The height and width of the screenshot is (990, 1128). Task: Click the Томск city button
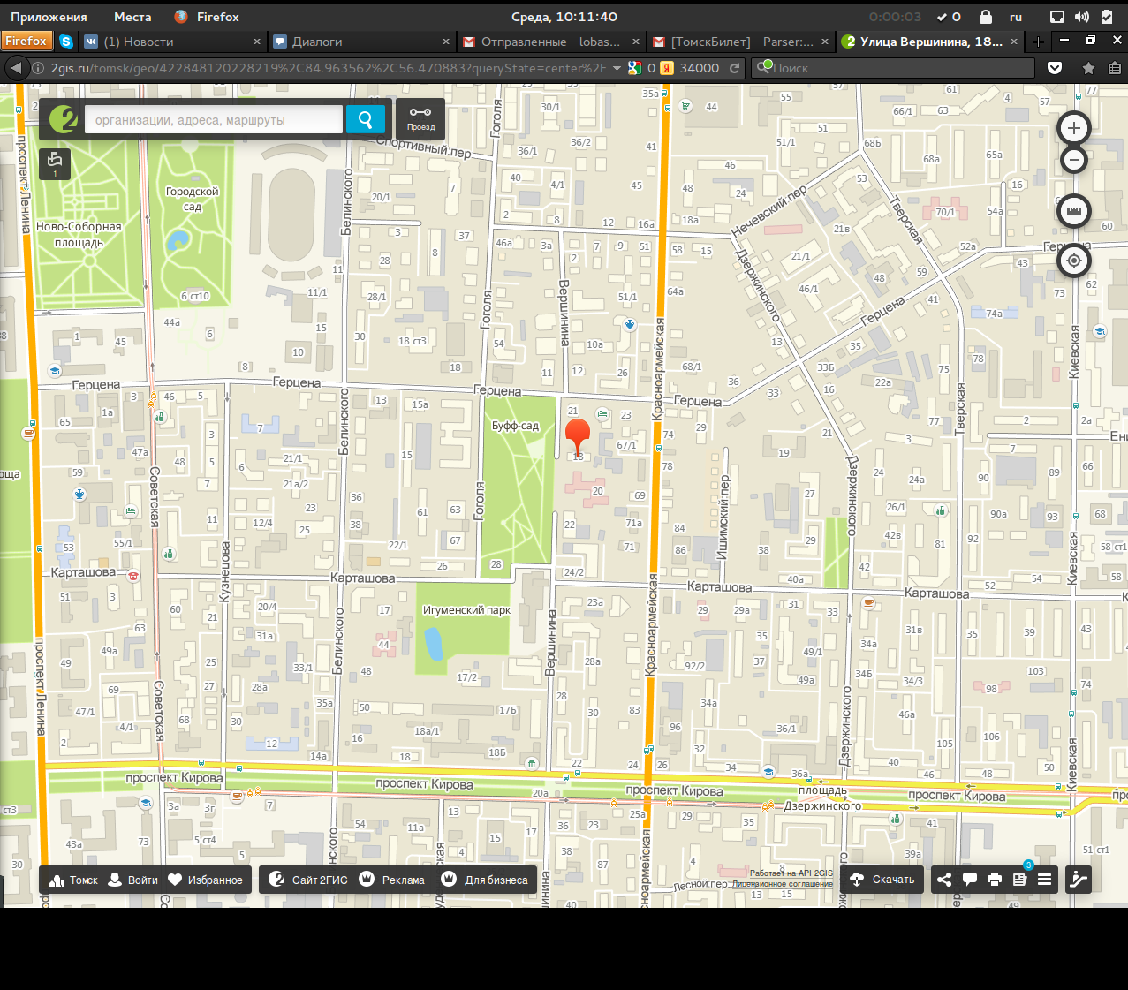(73, 880)
